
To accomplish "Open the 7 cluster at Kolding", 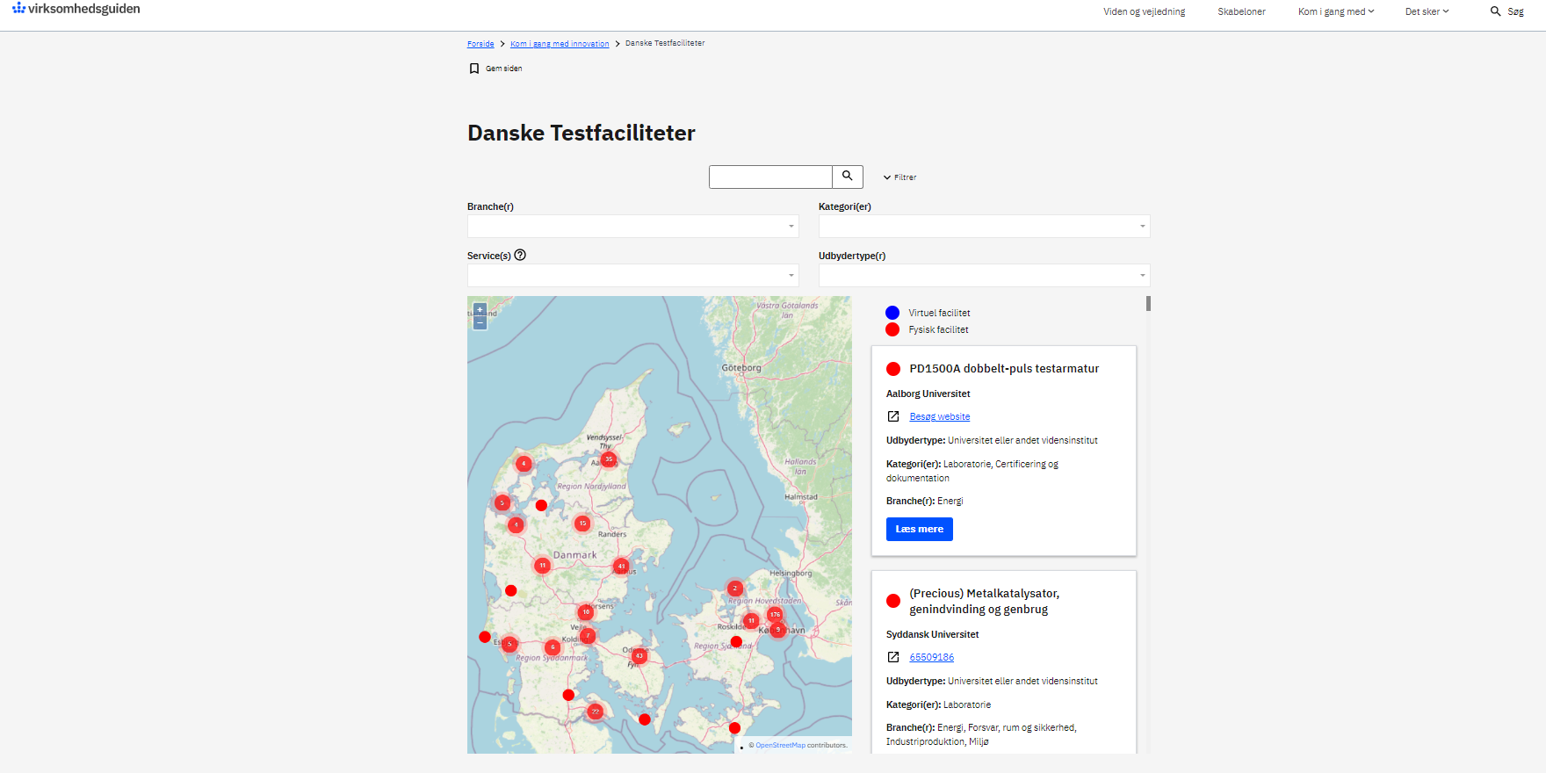I will click(x=588, y=636).
